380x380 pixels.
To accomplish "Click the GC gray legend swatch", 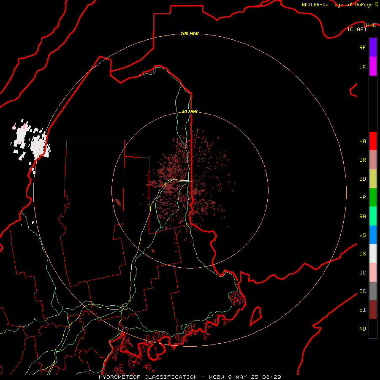I will pos(373,291).
